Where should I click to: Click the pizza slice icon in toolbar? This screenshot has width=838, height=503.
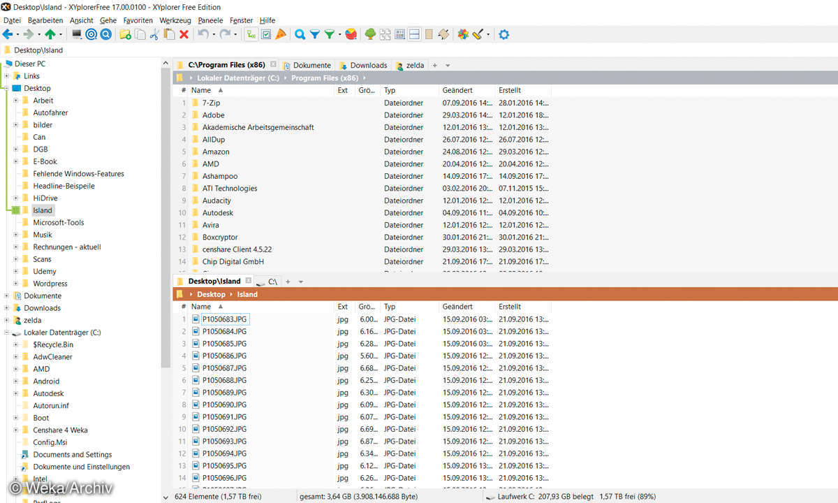point(281,34)
